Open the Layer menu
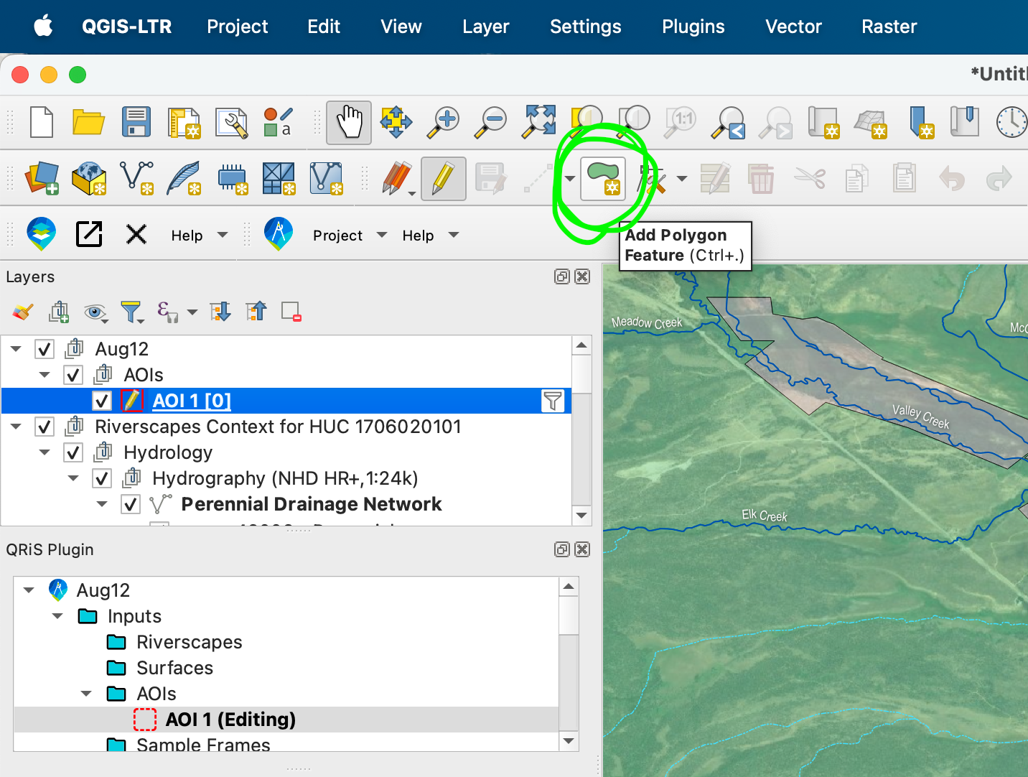1028x777 pixels. (x=485, y=27)
